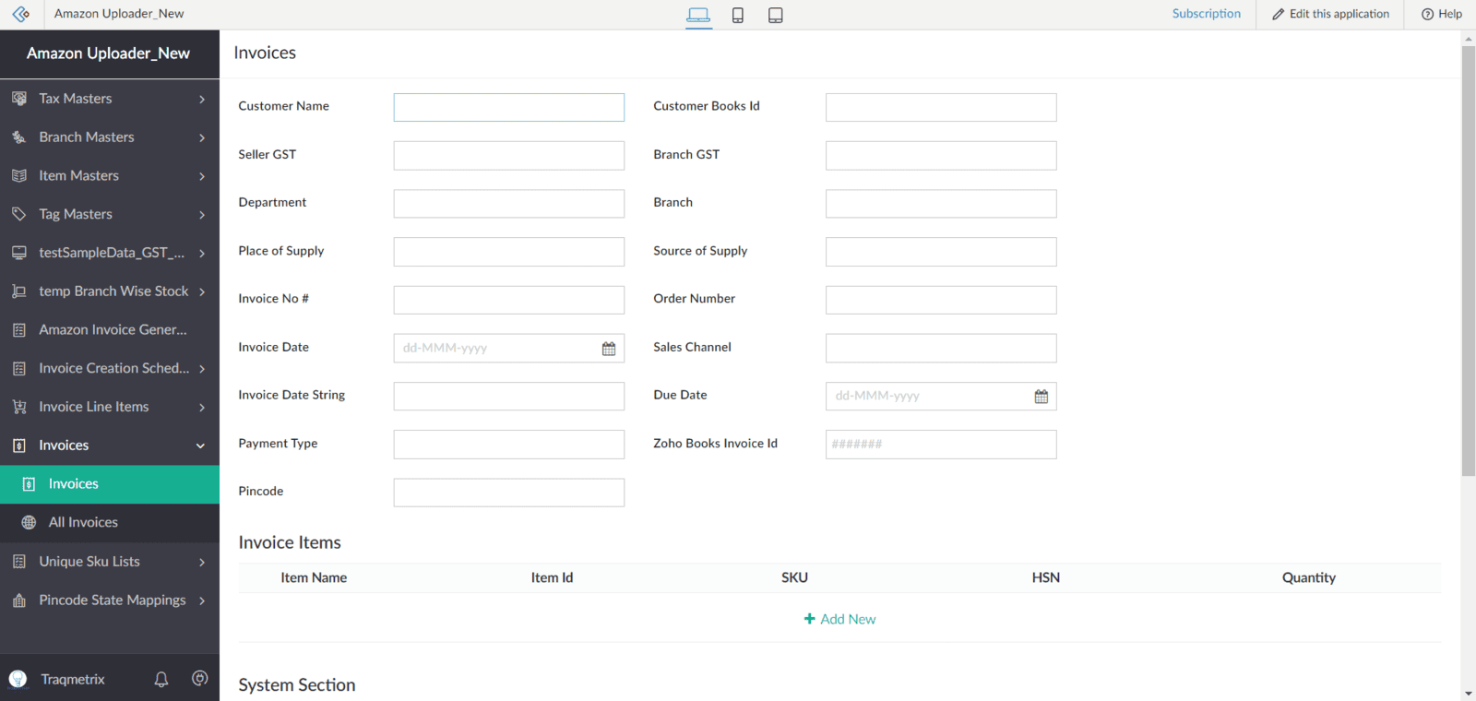Select the highlighted Invoices submenu item

[x=110, y=484]
